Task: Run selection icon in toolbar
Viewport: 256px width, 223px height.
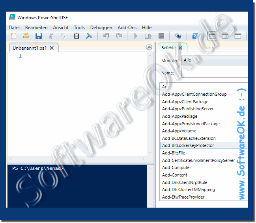Action: point(148,36)
